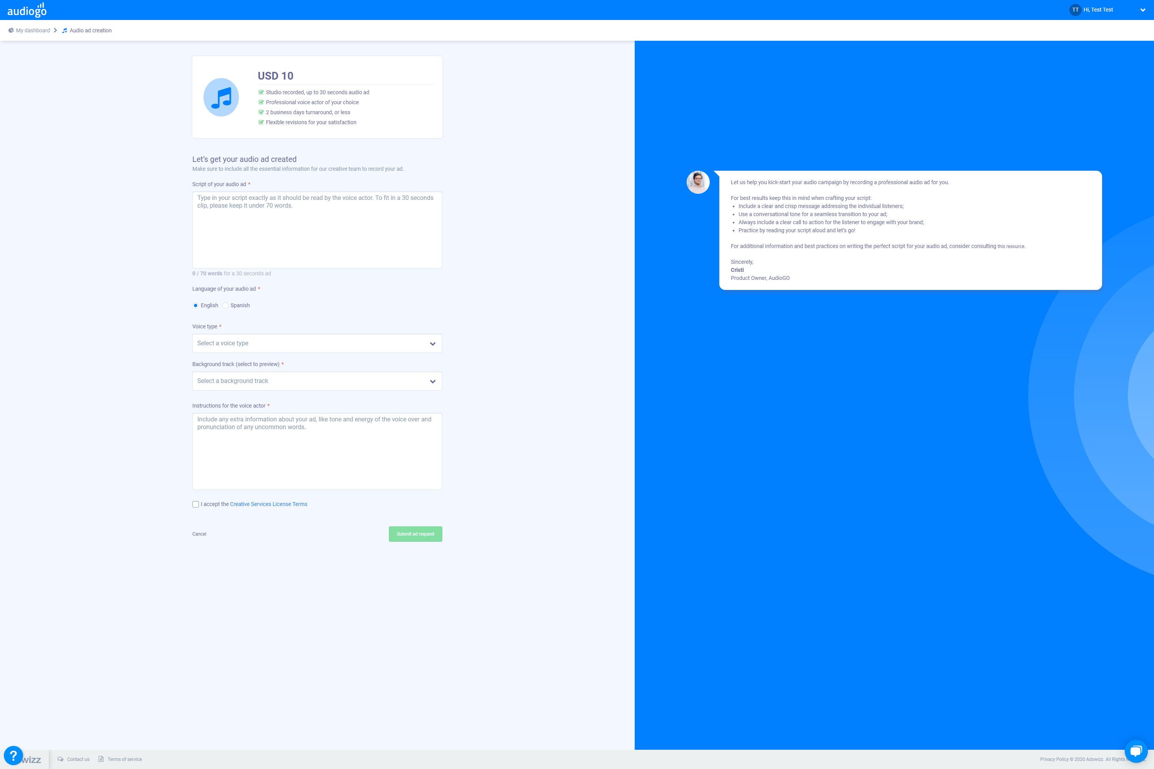1154x769 pixels.
Task: Open the voice type dropdown
Action: (317, 343)
